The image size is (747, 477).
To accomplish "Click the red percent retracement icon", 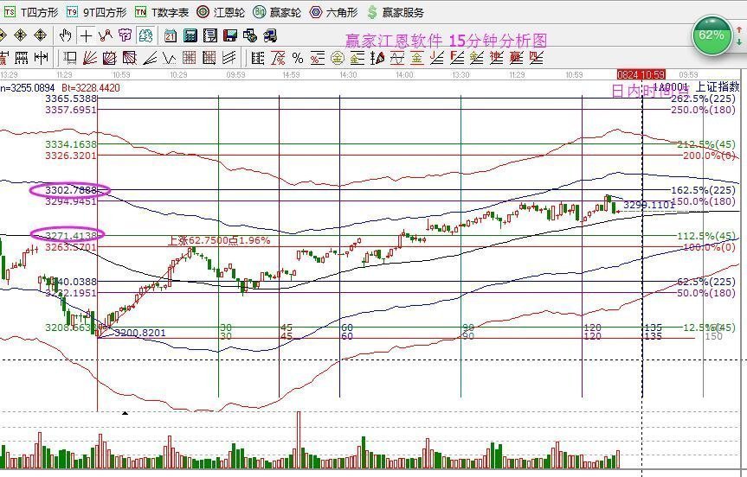I will tap(278, 58).
